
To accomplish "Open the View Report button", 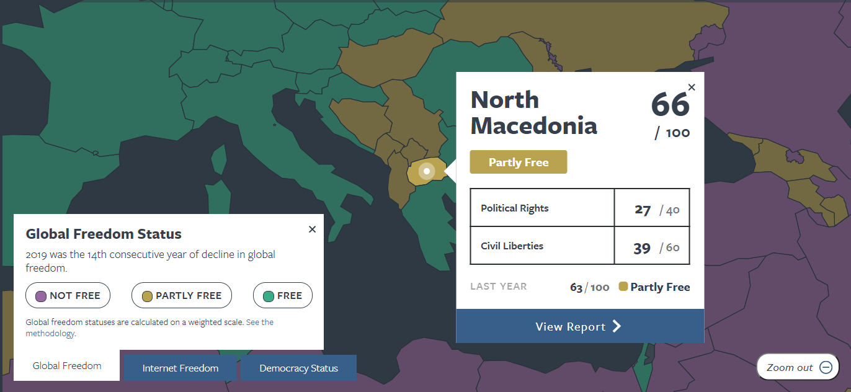I will point(580,326).
